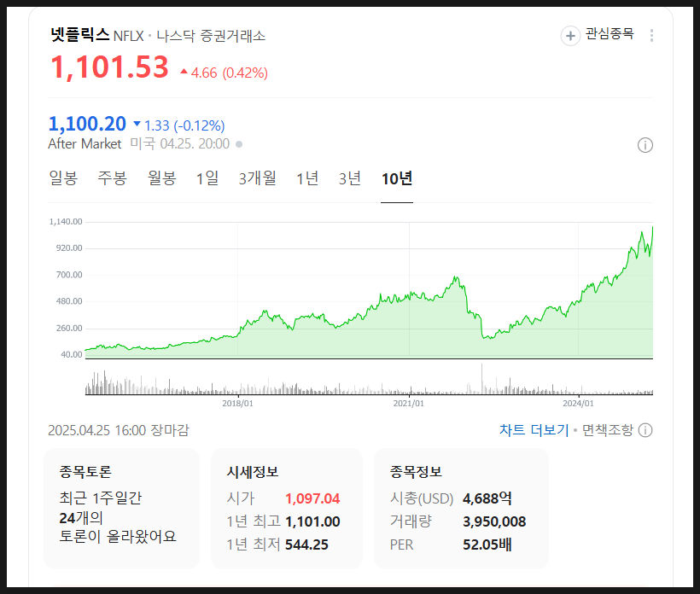Click the 2024/01 x-axis date label
The width and height of the screenshot is (700, 594).
point(578,404)
